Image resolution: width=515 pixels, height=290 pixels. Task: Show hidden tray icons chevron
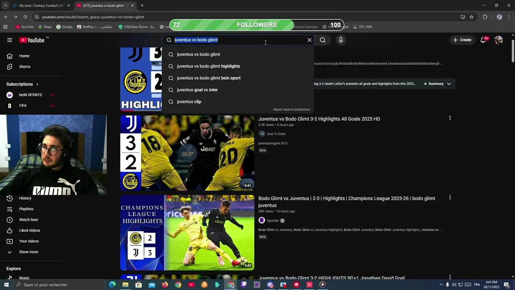click(441, 285)
